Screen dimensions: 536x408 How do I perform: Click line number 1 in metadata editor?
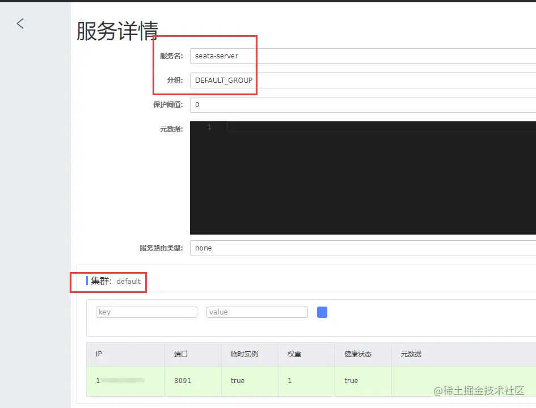click(x=209, y=127)
